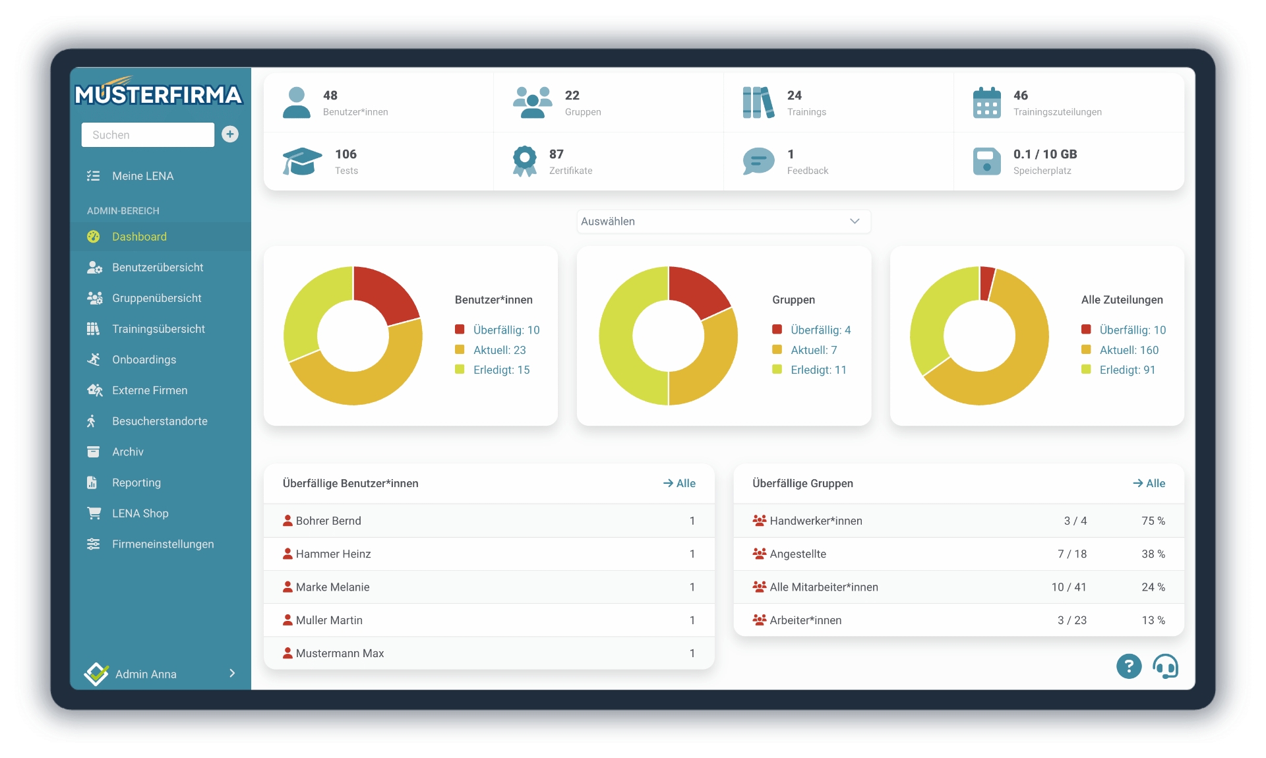Expand the Admin Anna user menu chevron

point(232,673)
